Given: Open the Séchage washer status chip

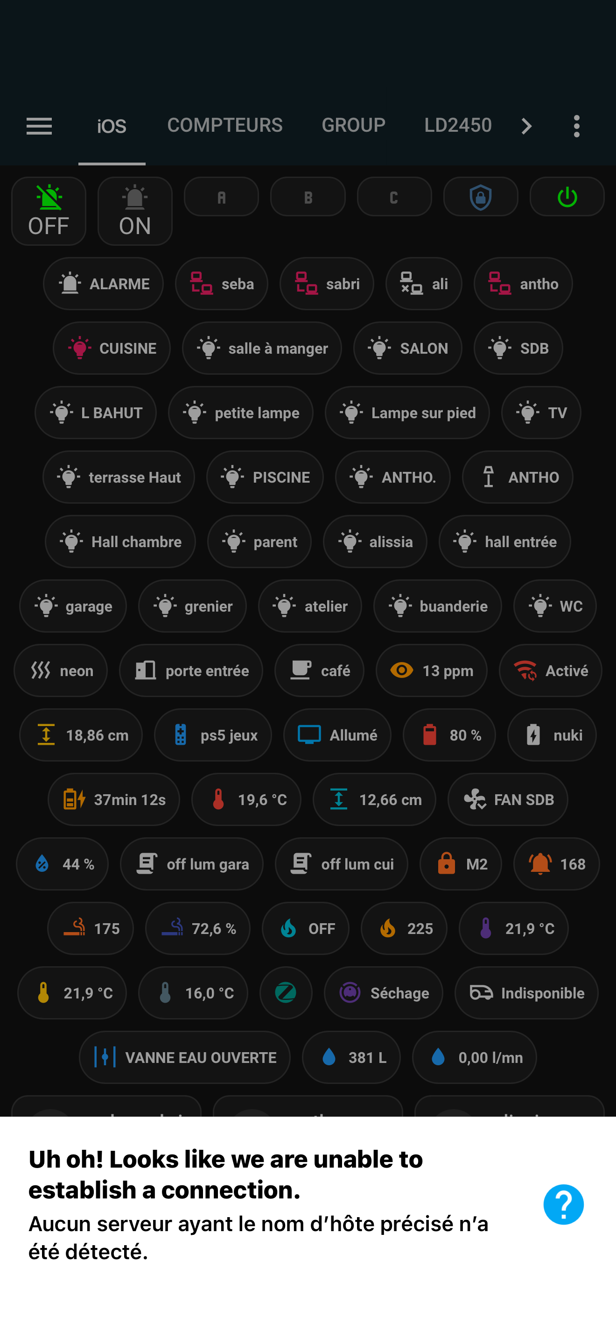Looking at the screenshot, I should 383,992.
